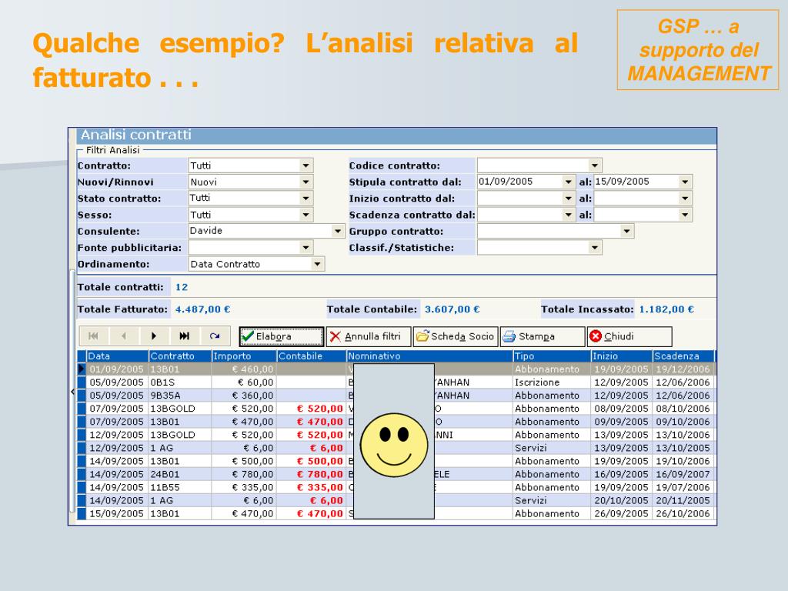The image size is (788, 591).
Task: Select the 0B1S contract cell
Action: tap(180, 382)
